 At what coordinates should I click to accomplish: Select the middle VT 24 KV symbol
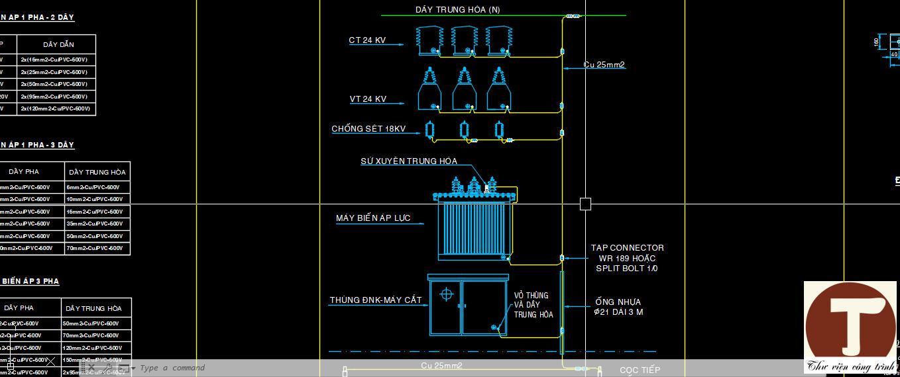click(x=465, y=89)
